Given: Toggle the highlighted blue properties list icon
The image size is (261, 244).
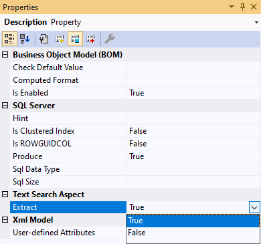Looking at the screenshot, I should [x=75, y=39].
